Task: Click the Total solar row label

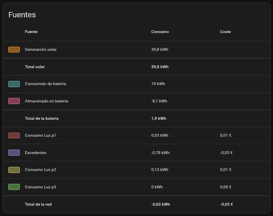Action: point(35,67)
